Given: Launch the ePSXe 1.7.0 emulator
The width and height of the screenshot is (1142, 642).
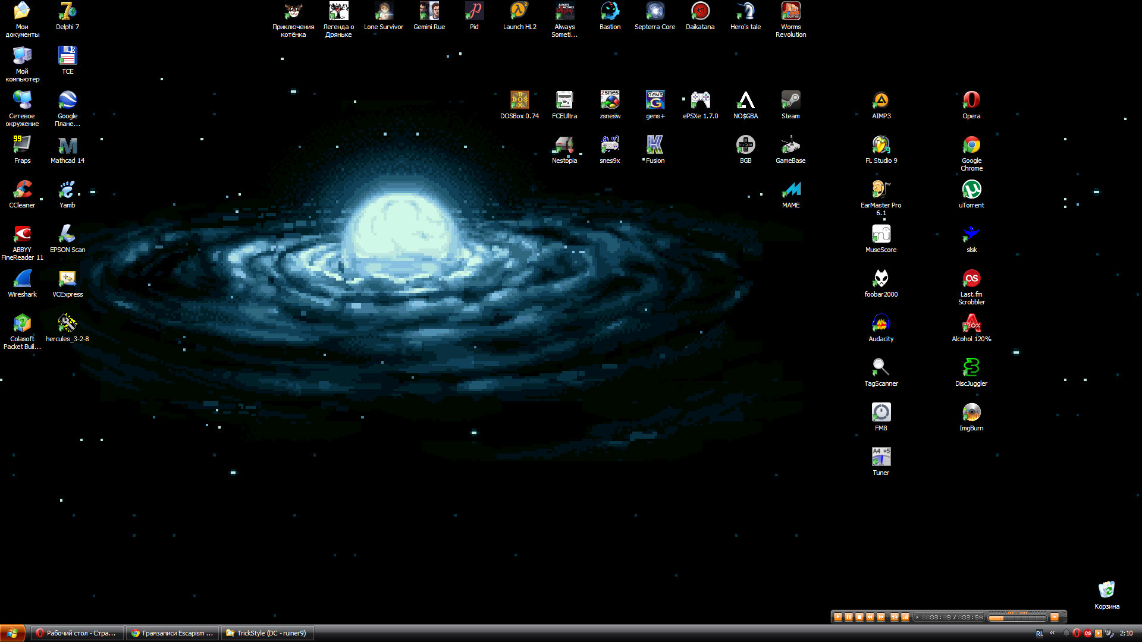Looking at the screenshot, I should pyautogui.click(x=700, y=98).
